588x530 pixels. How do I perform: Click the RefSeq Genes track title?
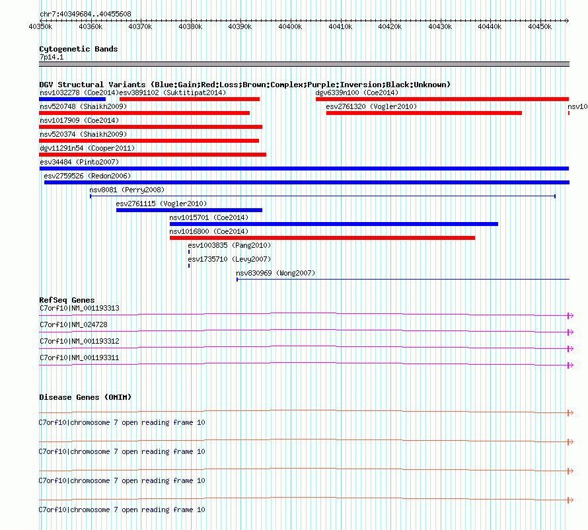point(67,300)
